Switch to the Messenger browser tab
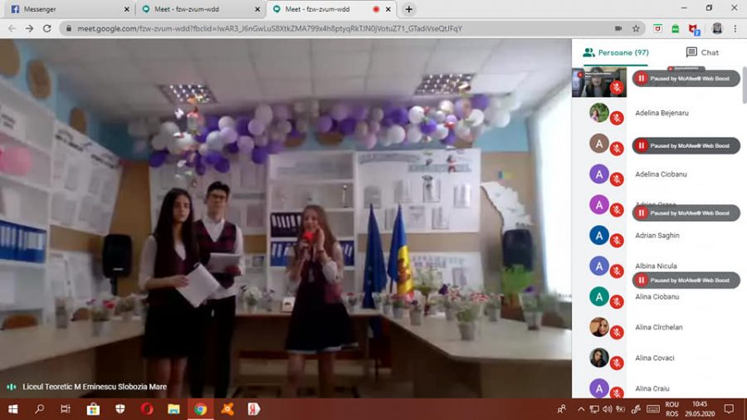 coord(69,9)
